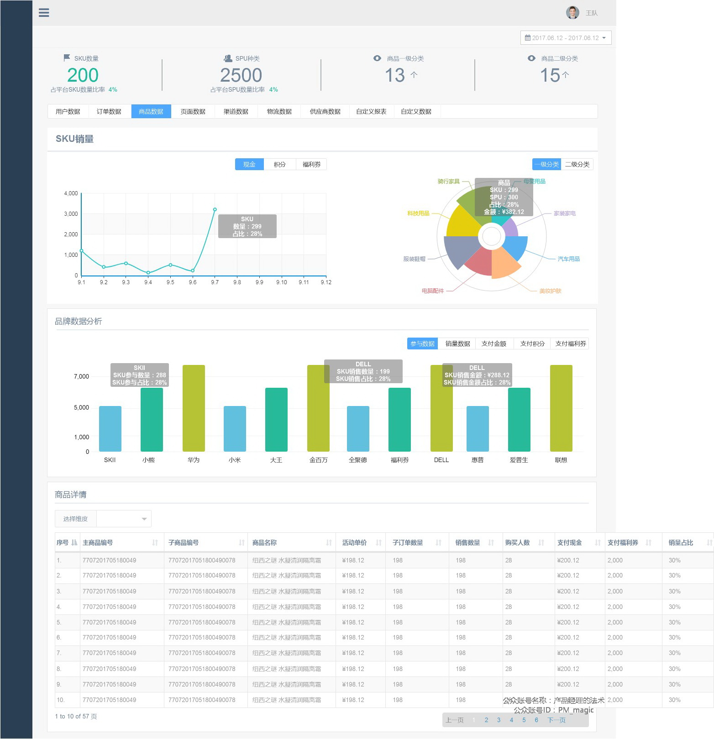Select 福利券 in SKU销量 chart

coord(311,164)
